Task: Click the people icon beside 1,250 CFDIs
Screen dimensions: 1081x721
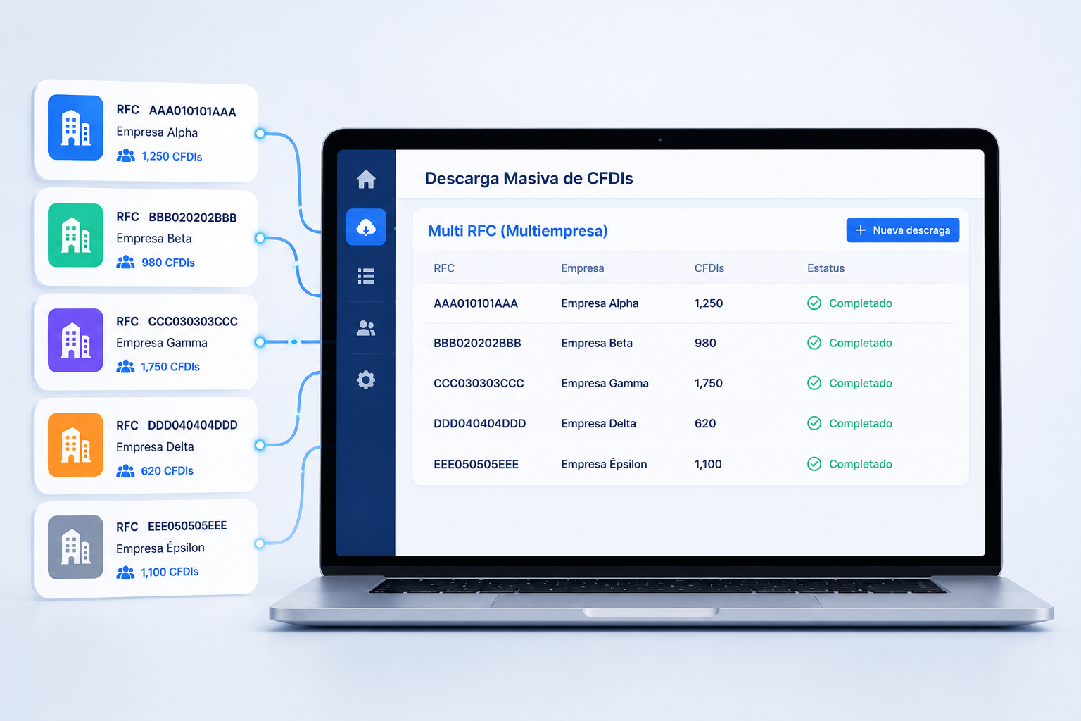Action: coord(126,156)
